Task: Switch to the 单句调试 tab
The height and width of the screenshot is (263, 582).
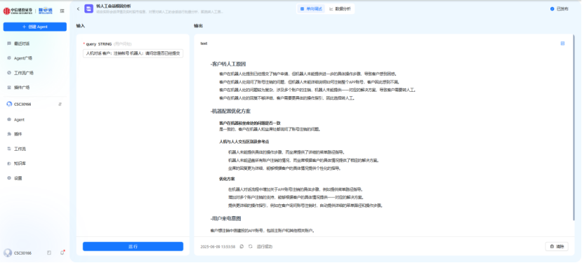Action: click(311, 8)
